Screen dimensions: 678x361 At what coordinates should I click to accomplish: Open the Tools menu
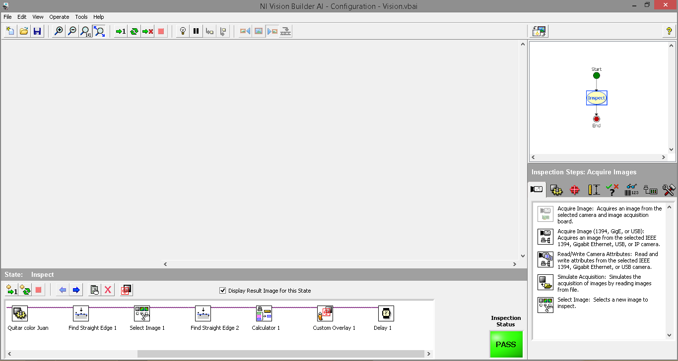click(81, 17)
